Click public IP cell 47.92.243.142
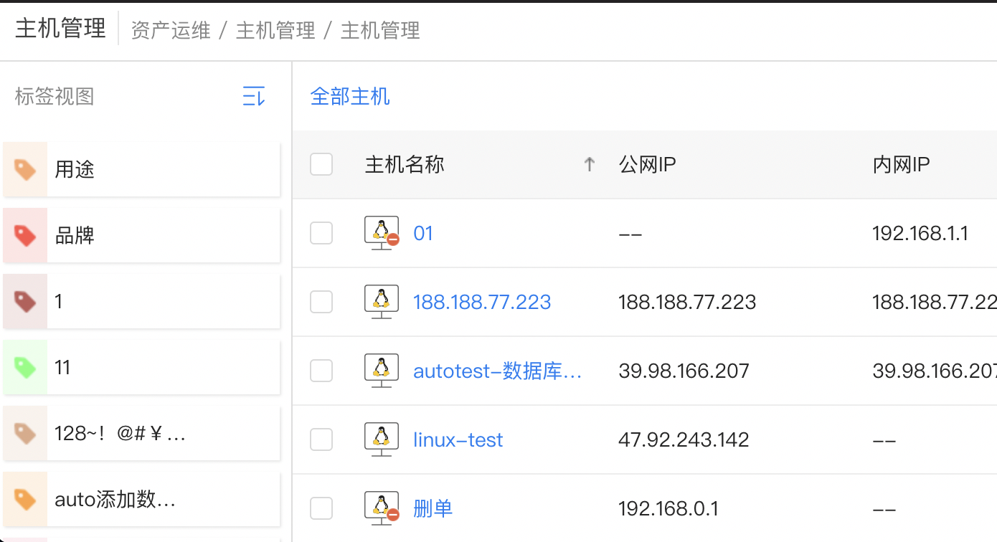This screenshot has height=542, width=997. click(x=684, y=439)
